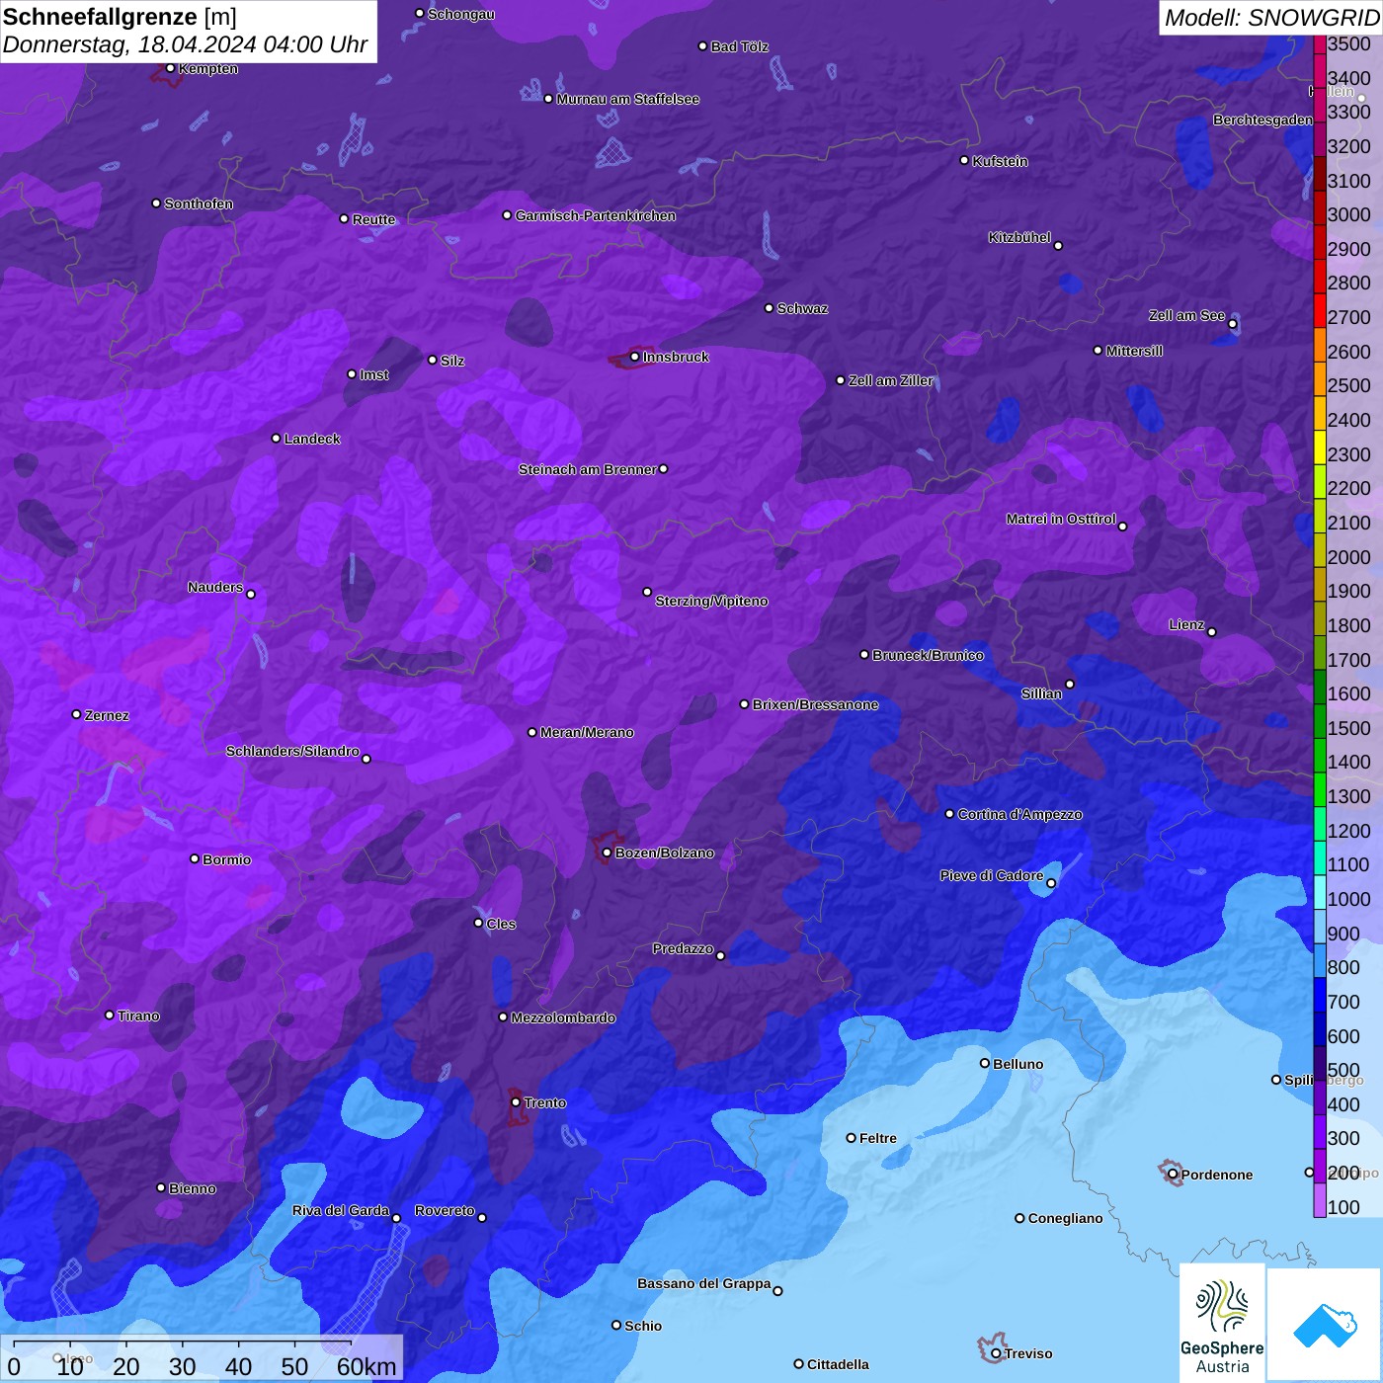Click the Sillian location dot

click(x=1070, y=684)
